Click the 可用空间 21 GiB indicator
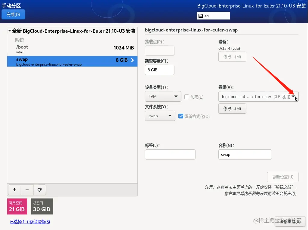Image resolution: width=308 pixels, height=230 pixels. (17, 206)
